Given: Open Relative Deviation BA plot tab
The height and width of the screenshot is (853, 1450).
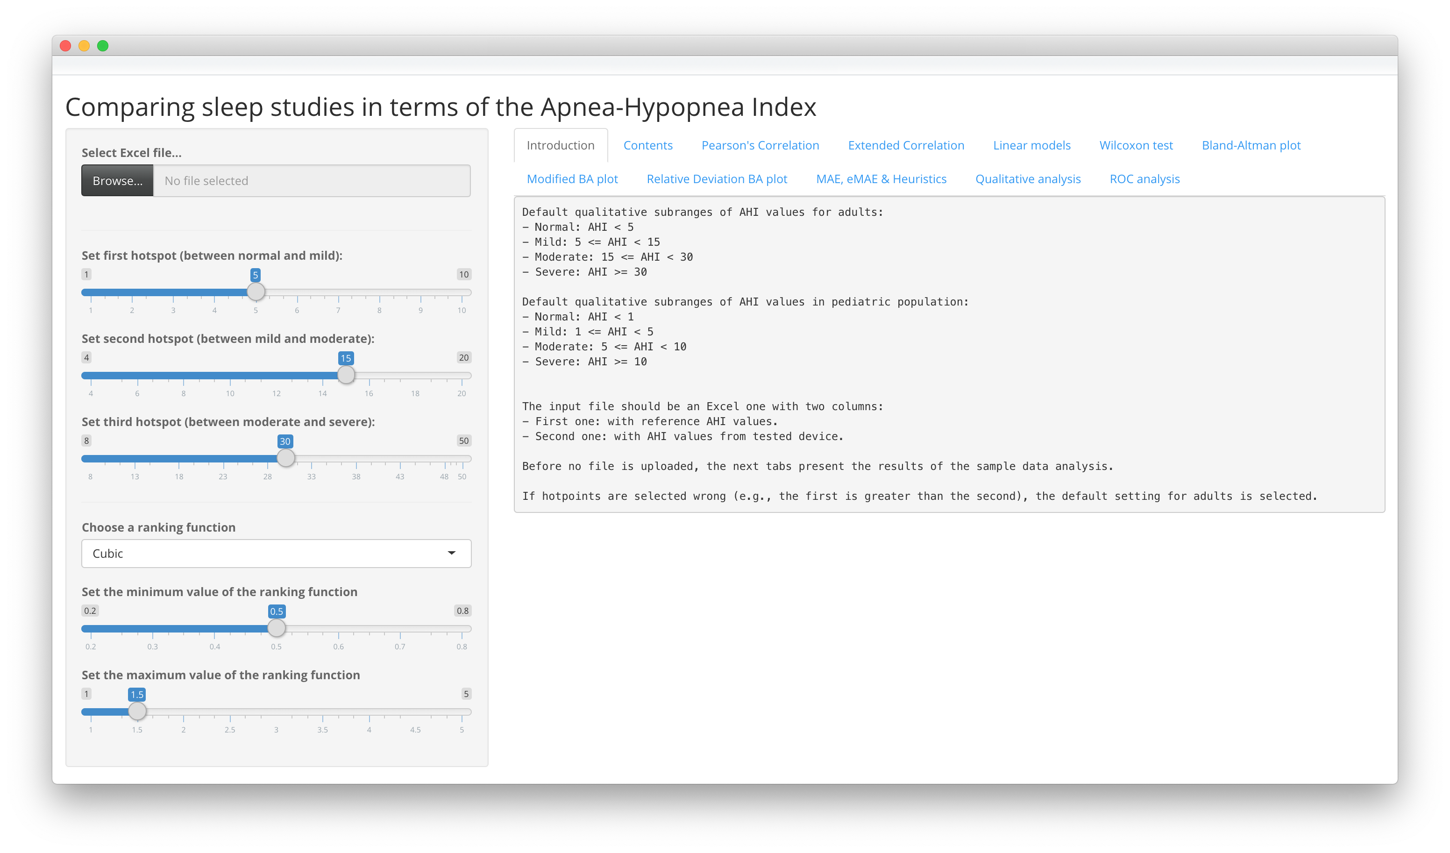Looking at the screenshot, I should coord(717,179).
